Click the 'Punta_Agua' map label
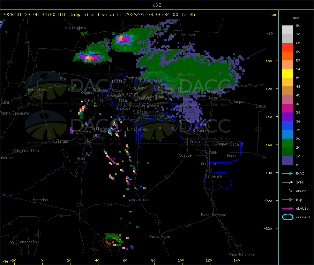Viewport: 314px width, 265px height. [x=159, y=236]
